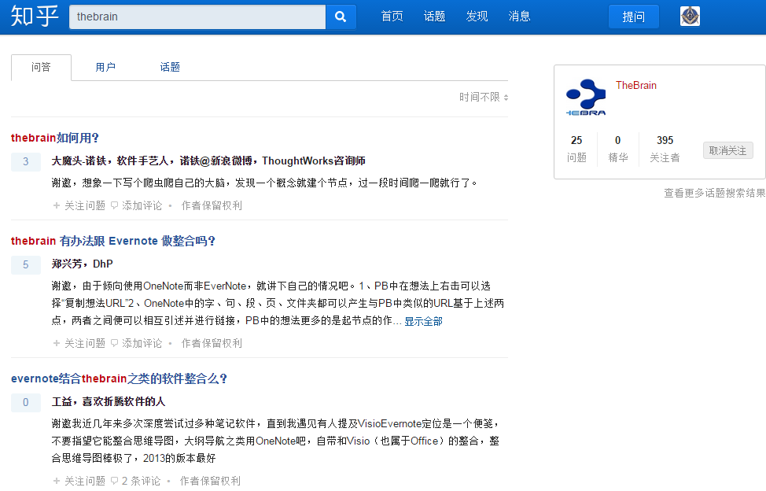The width and height of the screenshot is (766, 491).
Task: Open 话题 in the top navigation
Action: coord(434,17)
